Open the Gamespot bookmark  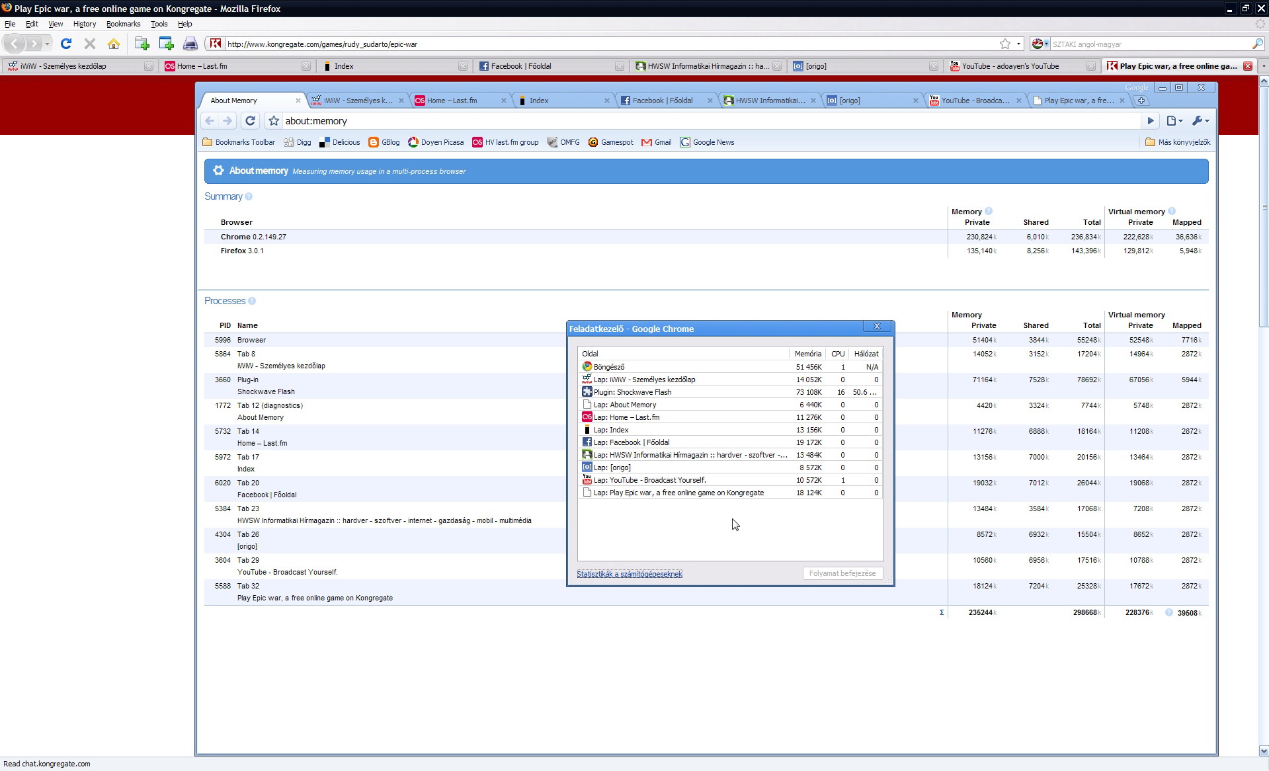(610, 142)
